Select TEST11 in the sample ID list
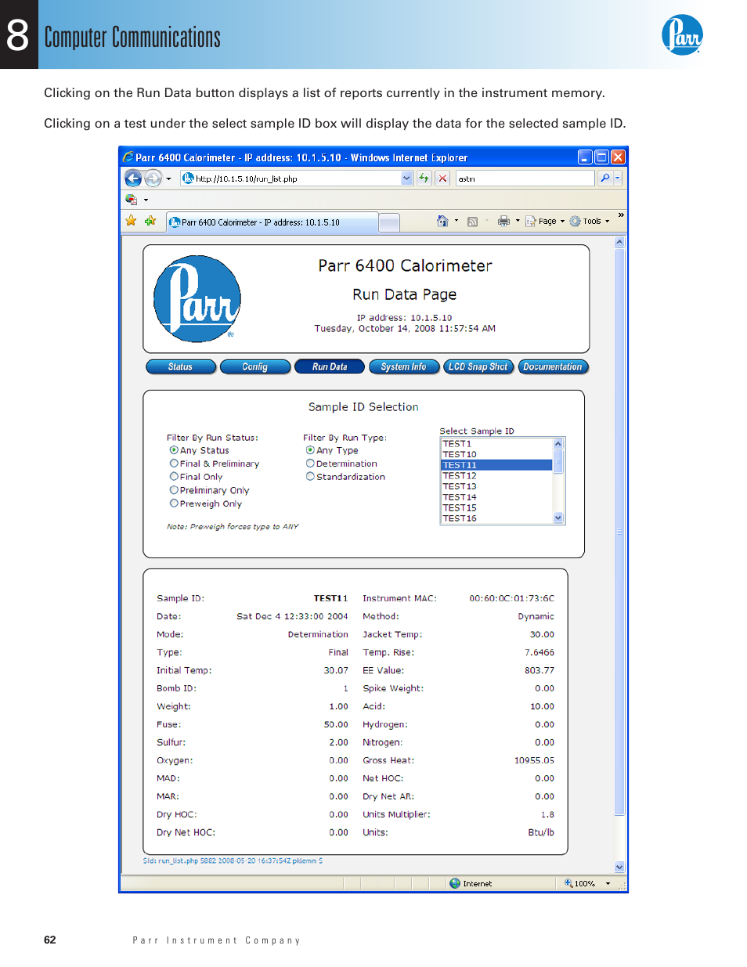747x967 pixels. (x=497, y=465)
